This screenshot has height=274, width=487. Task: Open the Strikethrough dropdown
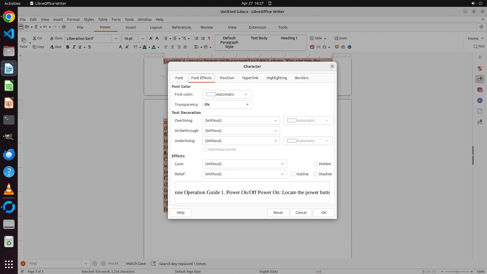241,131
